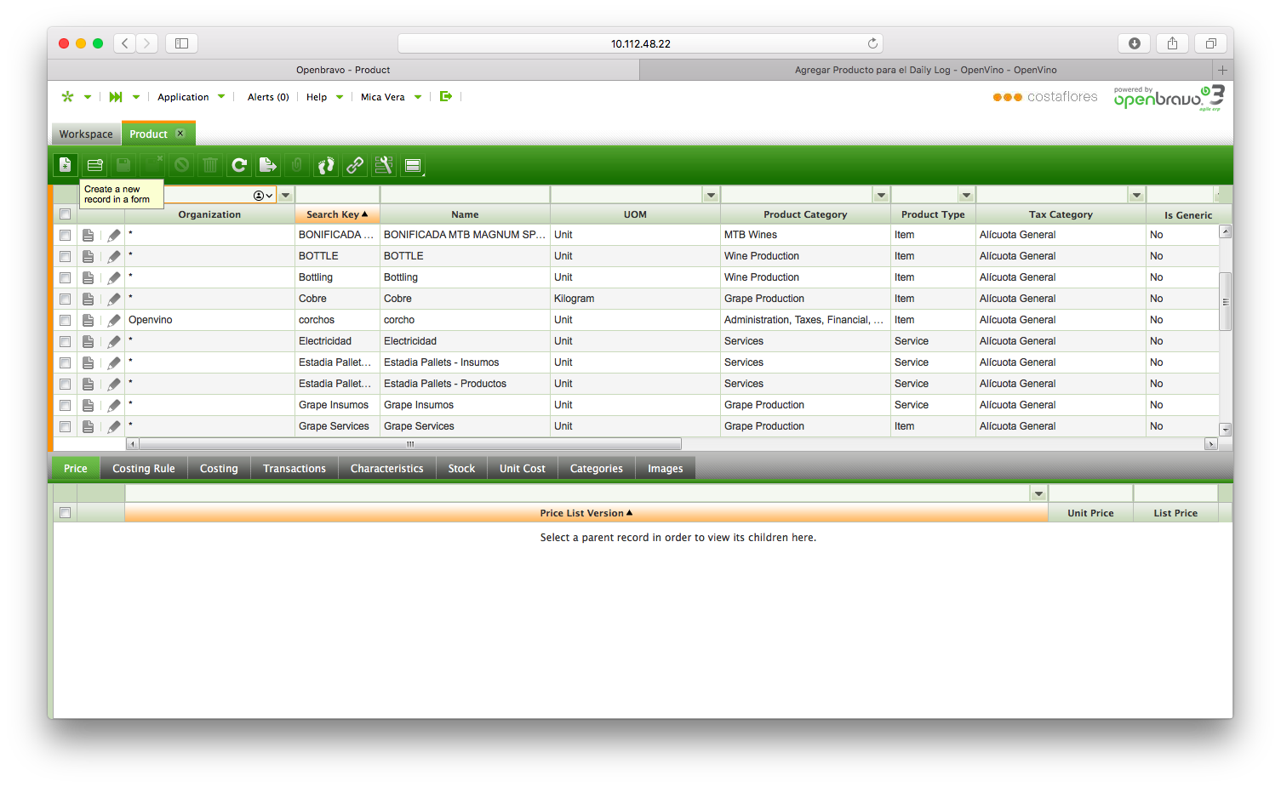Viewport: 1281px width, 787px height.
Task: Click the linked items chain icon
Action: pos(355,165)
